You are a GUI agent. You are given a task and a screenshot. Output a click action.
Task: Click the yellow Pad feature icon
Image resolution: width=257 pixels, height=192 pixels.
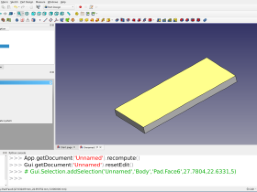(x=81, y=20)
